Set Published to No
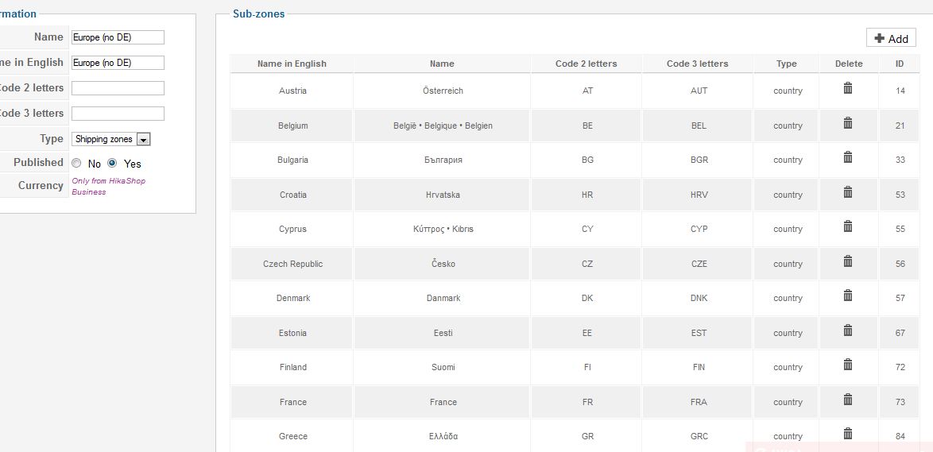The width and height of the screenshot is (933, 452). point(76,163)
